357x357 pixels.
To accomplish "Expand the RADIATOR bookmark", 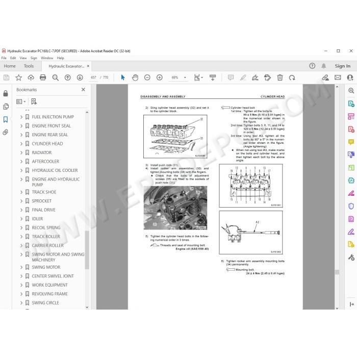I will pyautogui.click(x=21, y=152).
